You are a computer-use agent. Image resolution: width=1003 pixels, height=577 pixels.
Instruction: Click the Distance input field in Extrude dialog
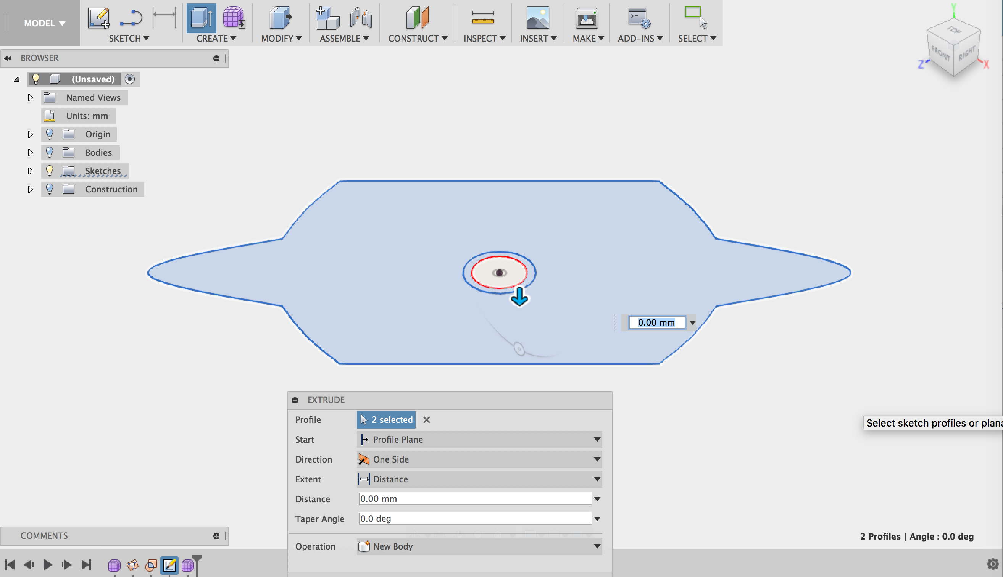tap(475, 499)
